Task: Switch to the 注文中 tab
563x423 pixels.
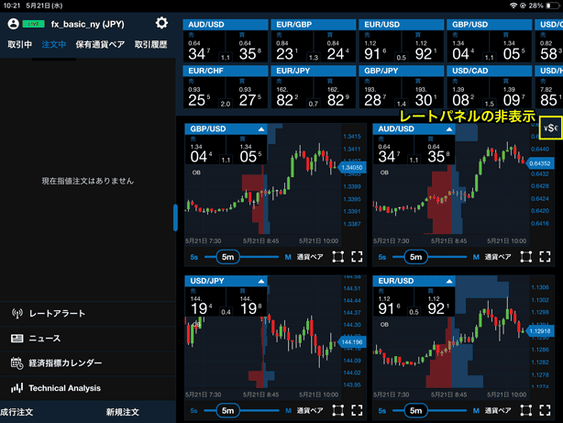Action: 54,44
